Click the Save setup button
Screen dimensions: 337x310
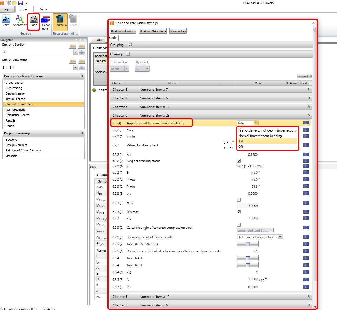click(178, 31)
